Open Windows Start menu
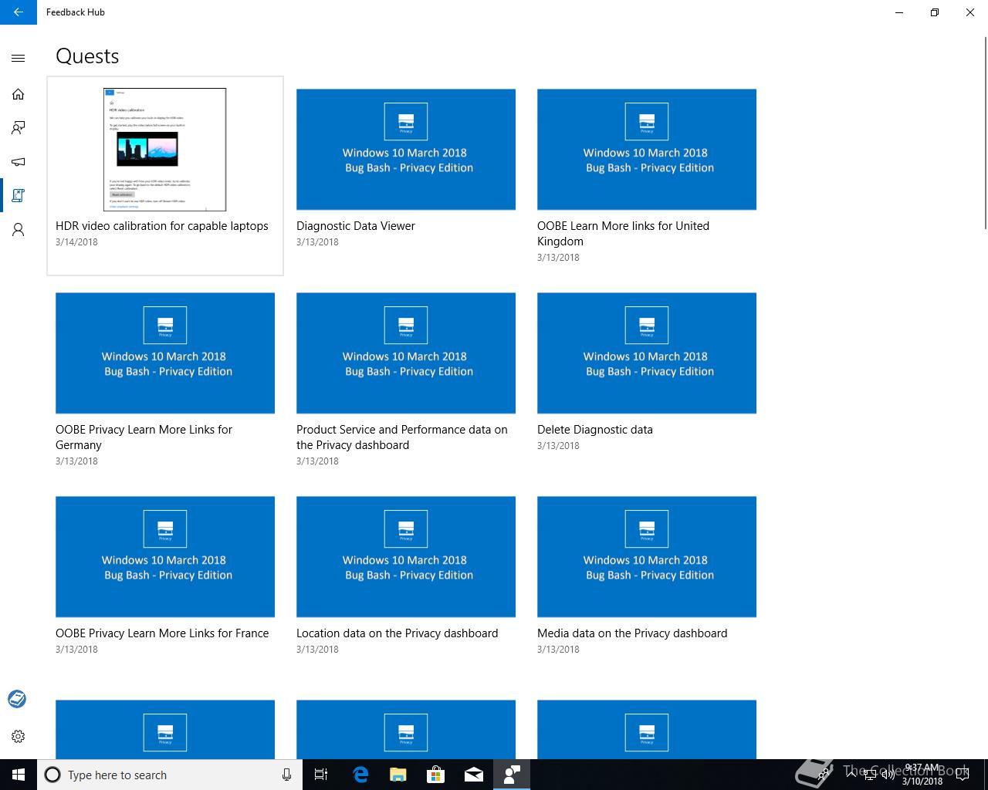 pyautogui.click(x=19, y=775)
